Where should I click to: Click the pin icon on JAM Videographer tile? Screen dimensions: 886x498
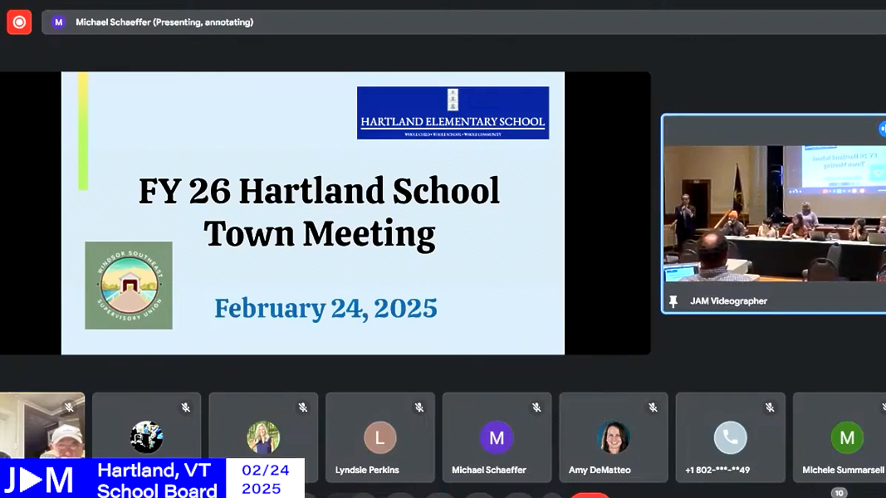point(673,301)
